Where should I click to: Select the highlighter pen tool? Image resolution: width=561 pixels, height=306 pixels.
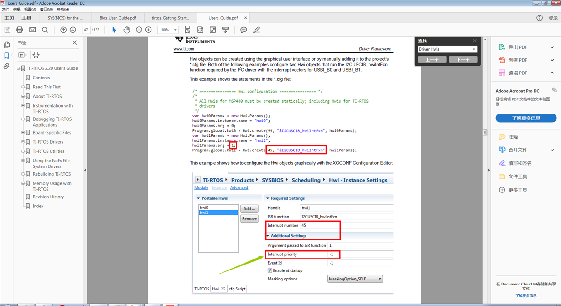pos(256,30)
